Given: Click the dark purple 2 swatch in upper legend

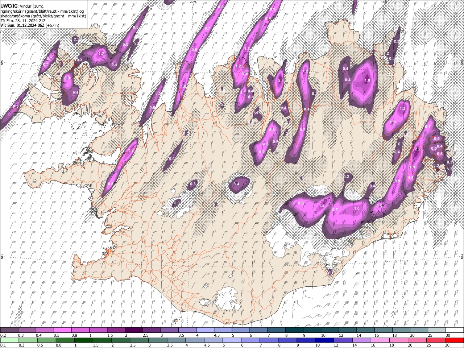Looking at the screenshot, I should (133, 330).
